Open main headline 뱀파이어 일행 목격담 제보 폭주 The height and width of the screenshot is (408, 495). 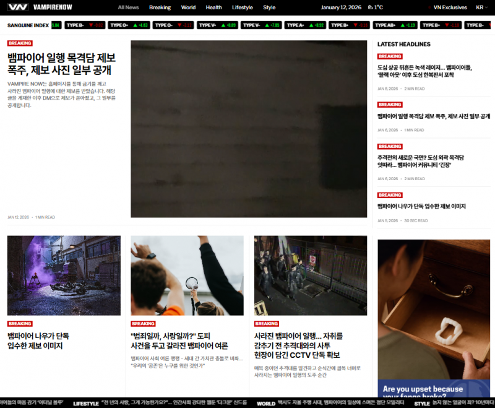61,64
